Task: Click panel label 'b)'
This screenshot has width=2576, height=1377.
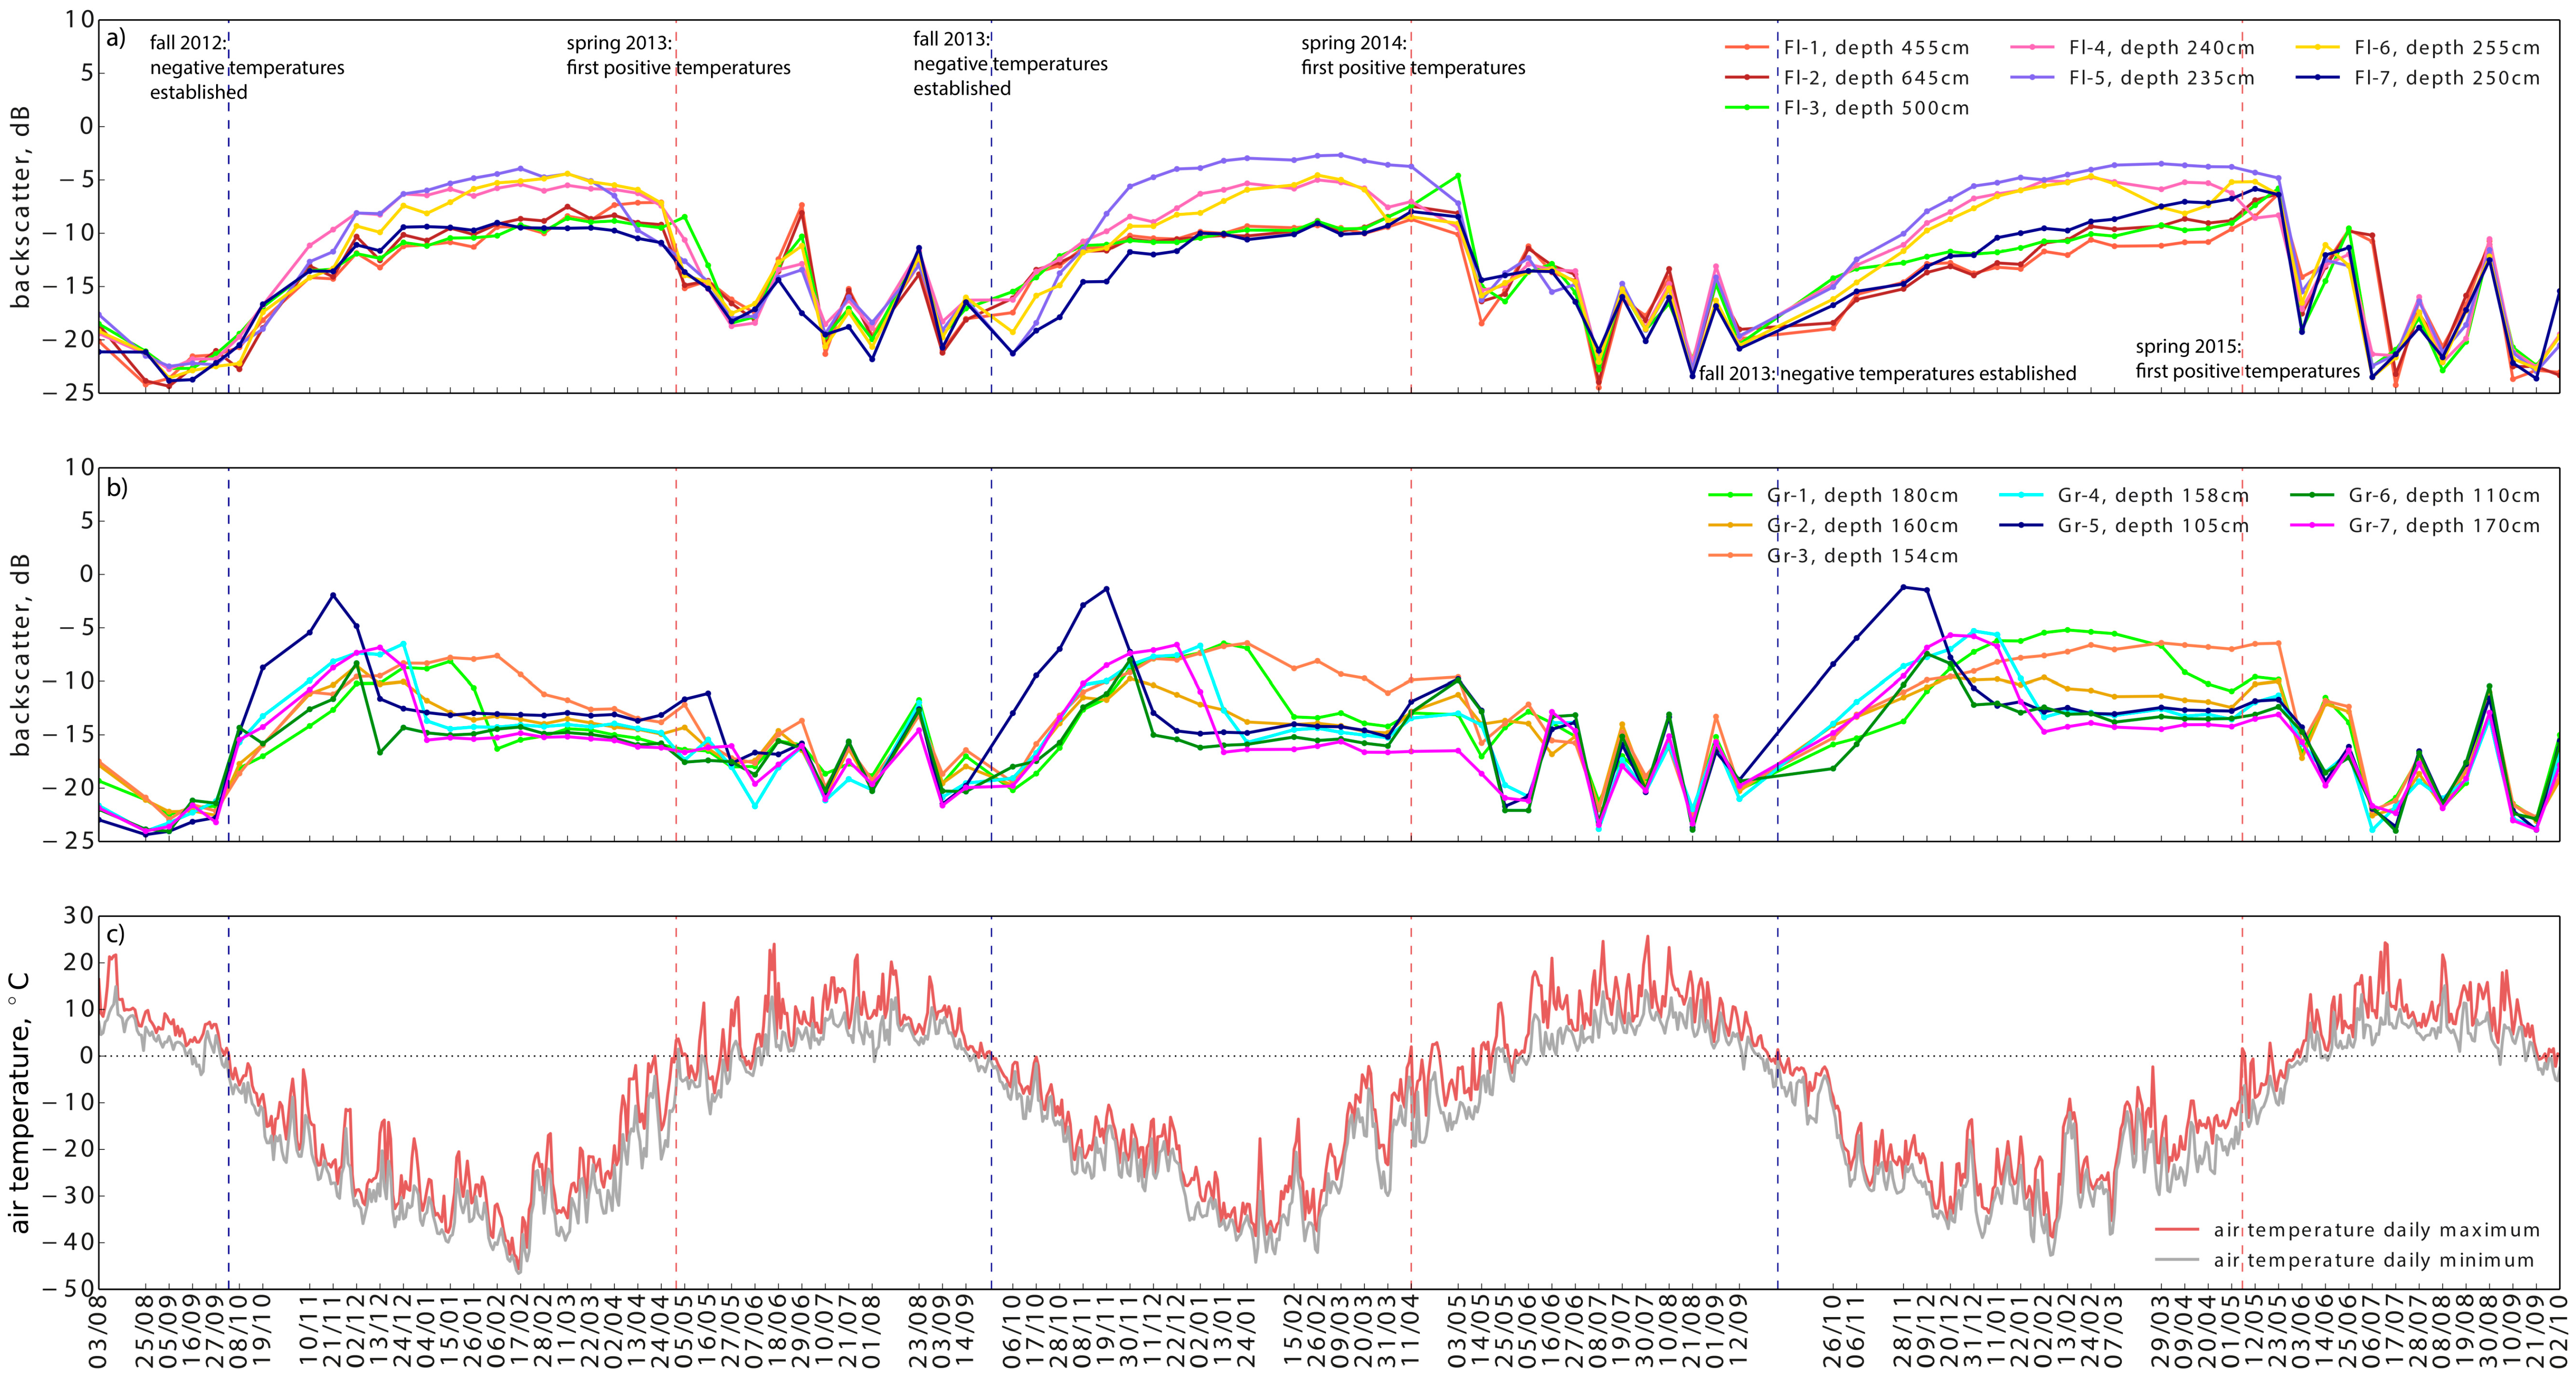Action: (117, 488)
